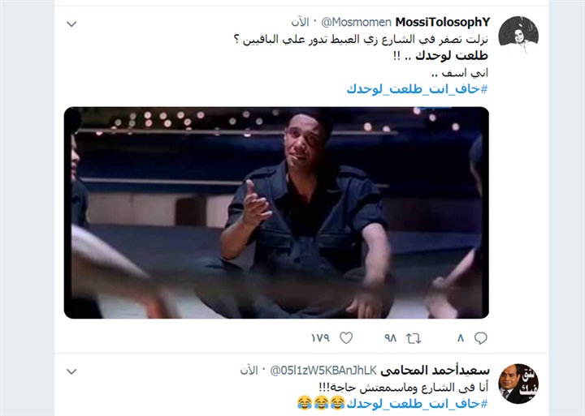Screen dimensions: 585x416
Task: Open the movie still image in tweet
Action: [276, 212]
